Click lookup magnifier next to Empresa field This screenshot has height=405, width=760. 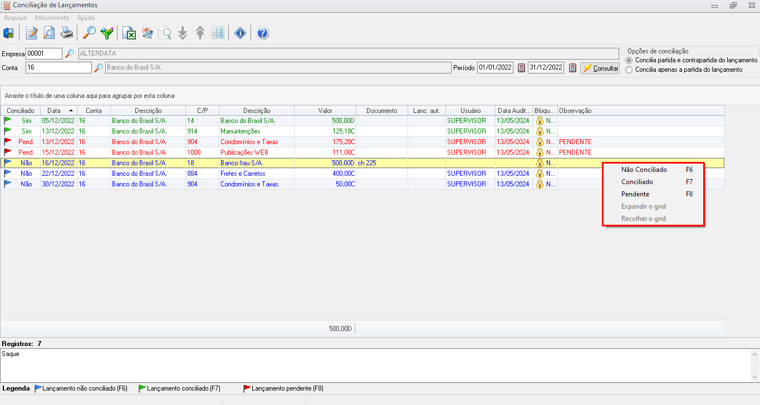click(x=70, y=53)
